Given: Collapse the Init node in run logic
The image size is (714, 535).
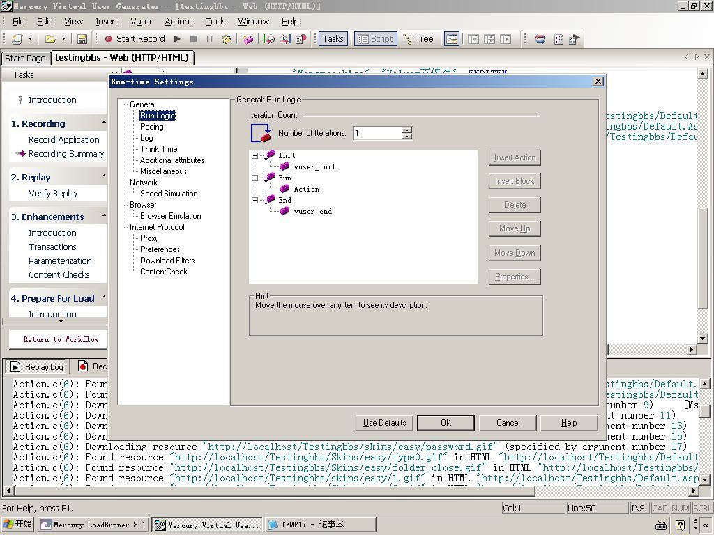Looking at the screenshot, I should [255, 155].
